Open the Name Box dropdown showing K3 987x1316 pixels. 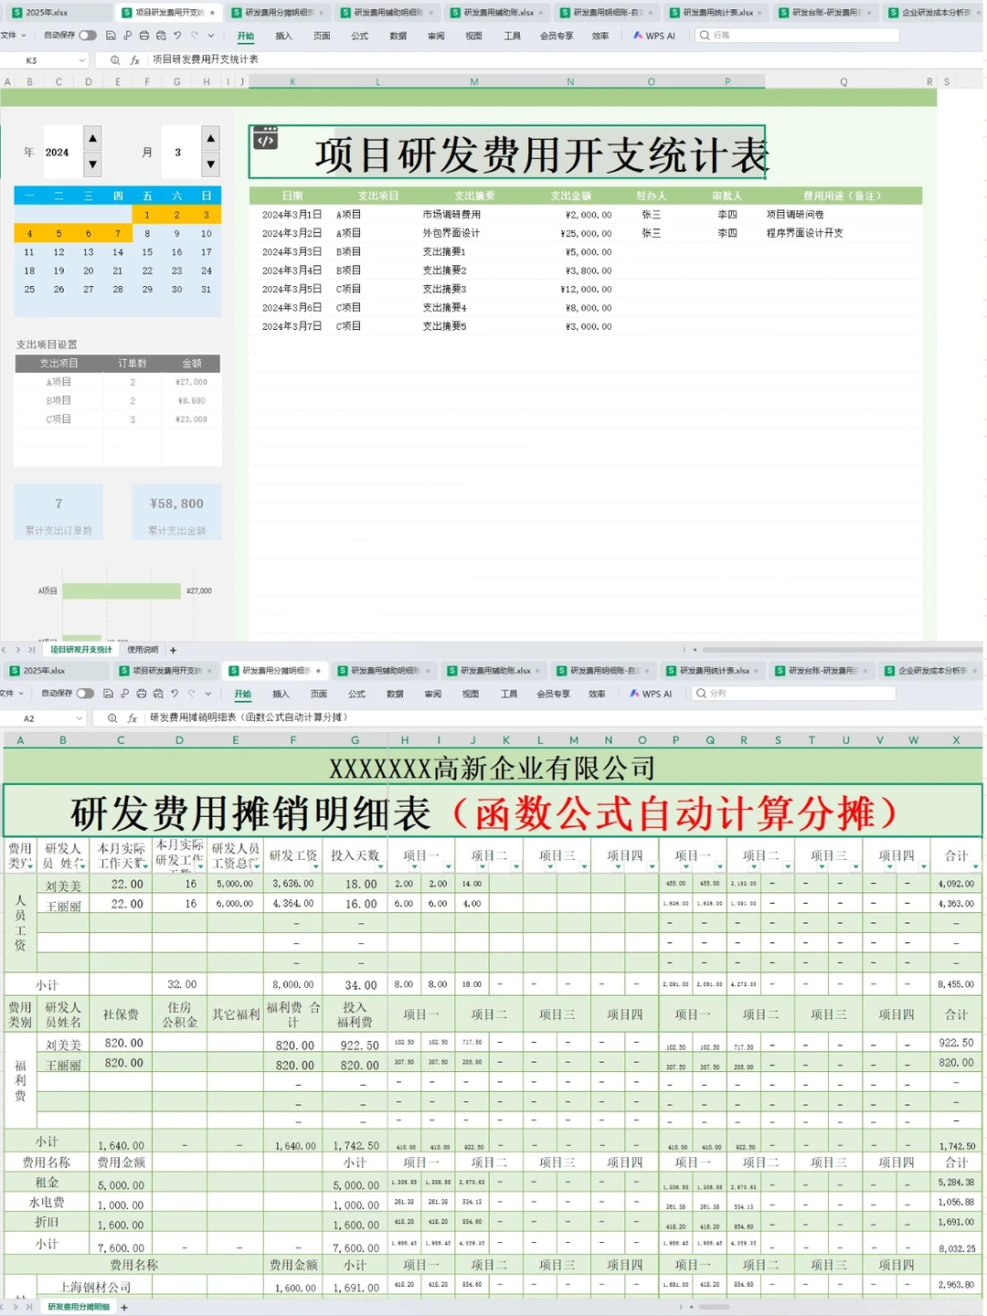[x=81, y=59]
